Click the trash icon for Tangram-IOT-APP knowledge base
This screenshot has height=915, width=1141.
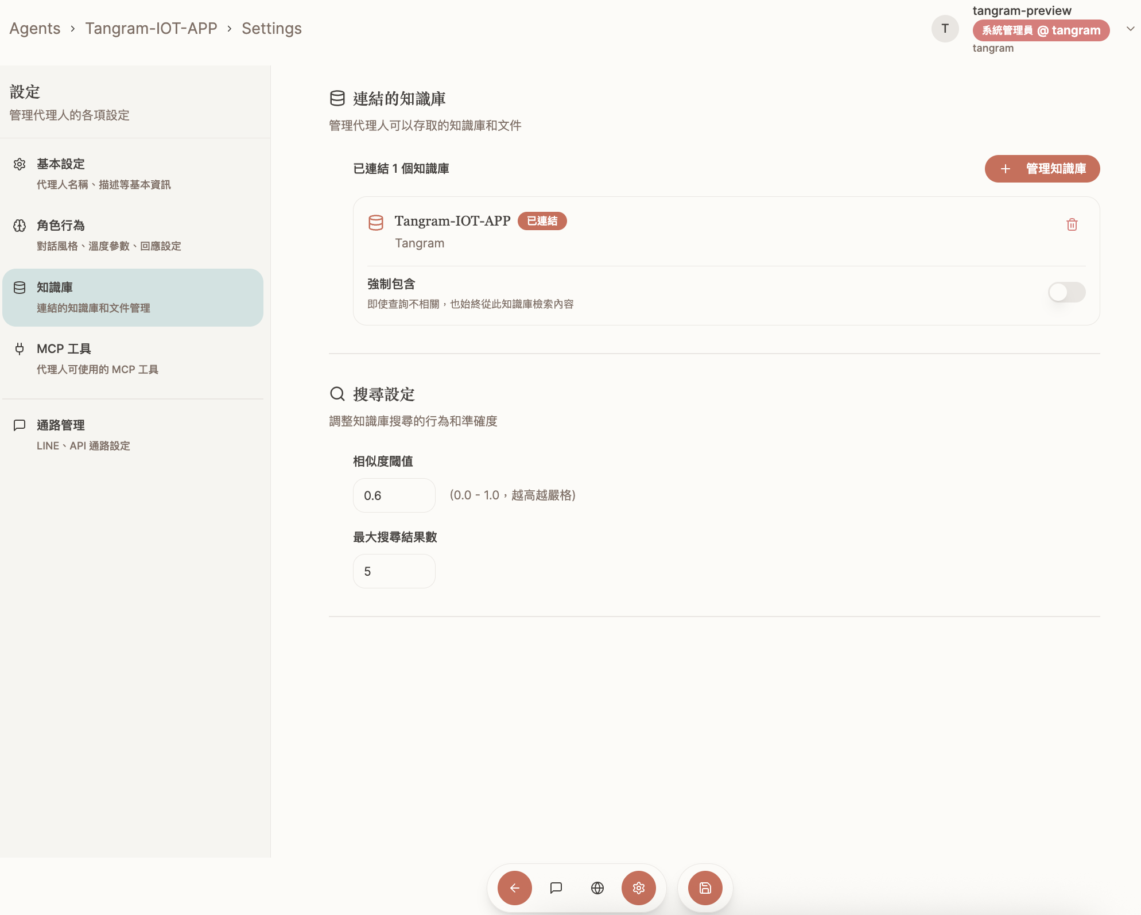pos(1072,224)
